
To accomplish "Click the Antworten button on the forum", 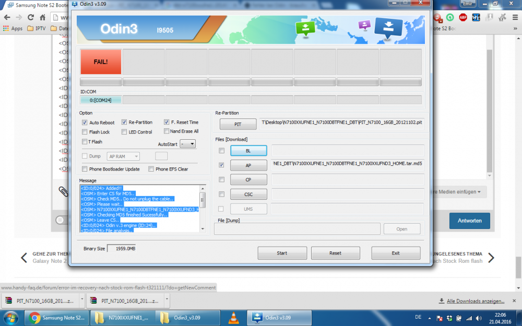I will click(x=469, y=221).
